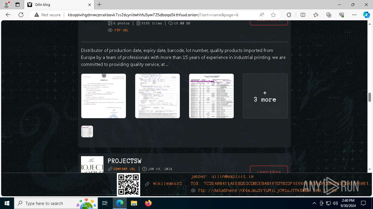Click the QR code image in footer
Image resolution: width=373 pixels, height=209 pixels.
[129, 185]
